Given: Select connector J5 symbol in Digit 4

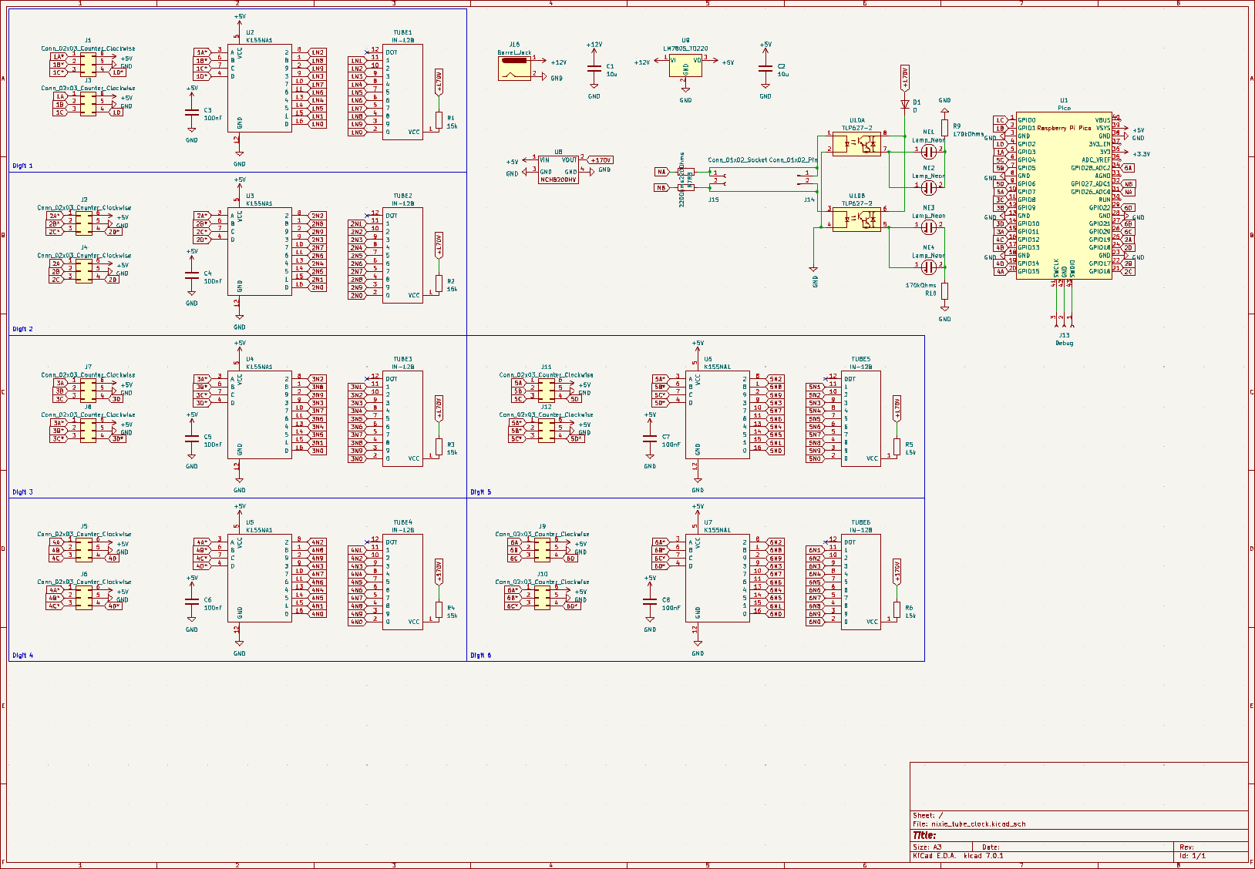Looking at the screenshot, I should [84, 550].
